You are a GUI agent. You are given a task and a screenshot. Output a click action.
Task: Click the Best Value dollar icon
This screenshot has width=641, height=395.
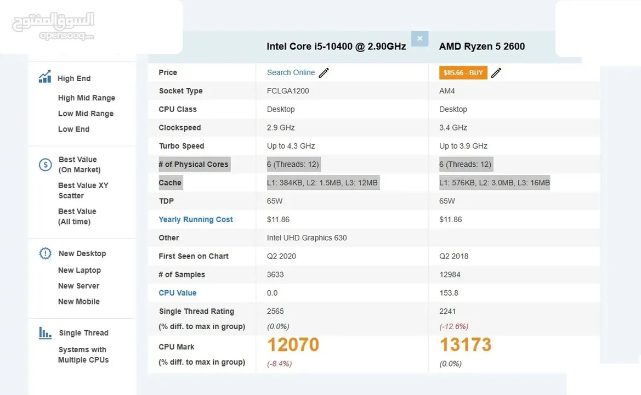tap(46, 165)
